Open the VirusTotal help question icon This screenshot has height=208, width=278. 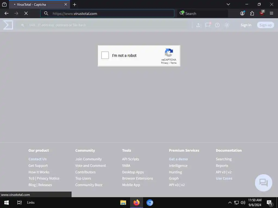pos(217,25)
